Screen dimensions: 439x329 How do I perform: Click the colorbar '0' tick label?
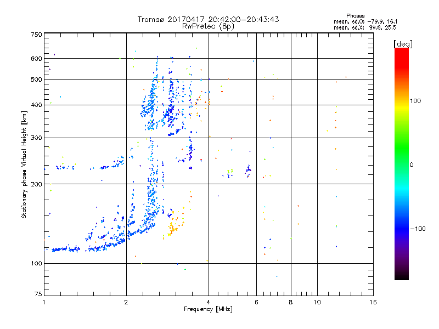click(412, 165)
